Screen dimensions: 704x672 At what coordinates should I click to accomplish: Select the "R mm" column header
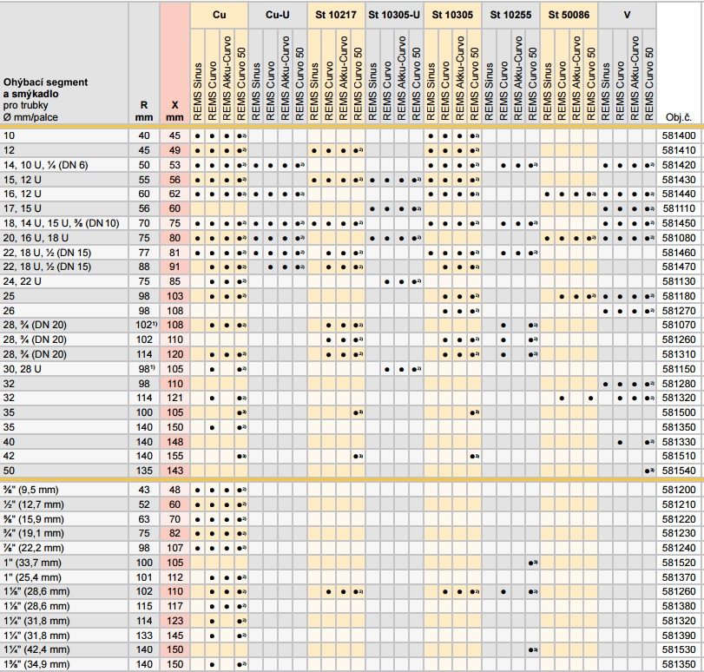[144, 111]
